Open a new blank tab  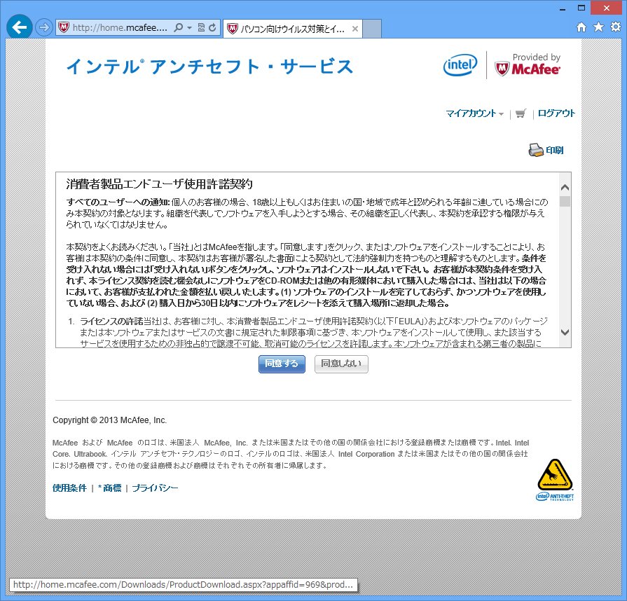click(372, 29)
